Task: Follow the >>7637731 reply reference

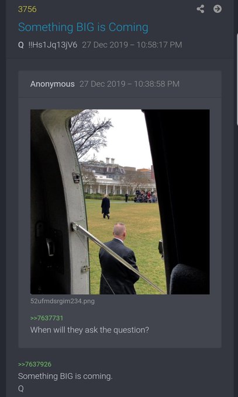Action: [47, 318]
